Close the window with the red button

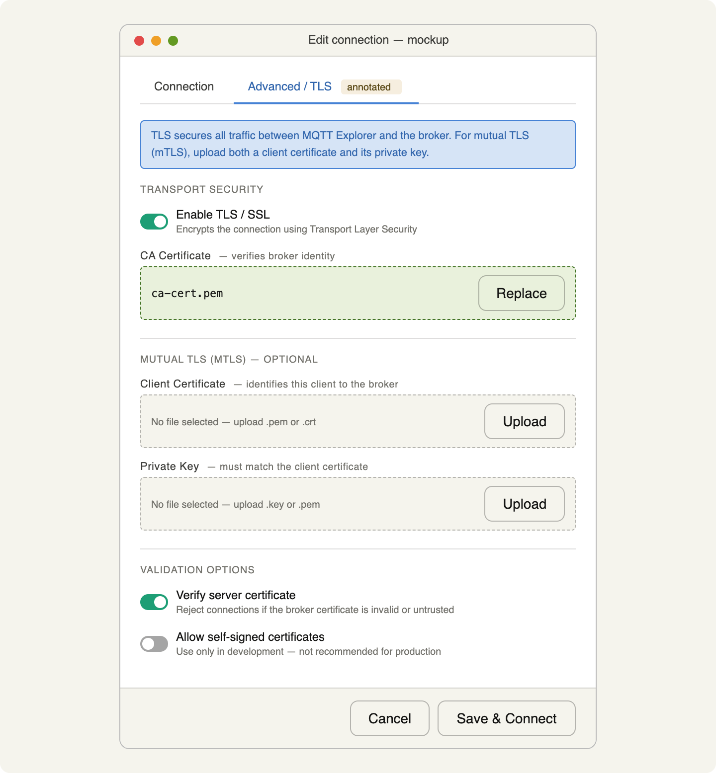point(139,41)
